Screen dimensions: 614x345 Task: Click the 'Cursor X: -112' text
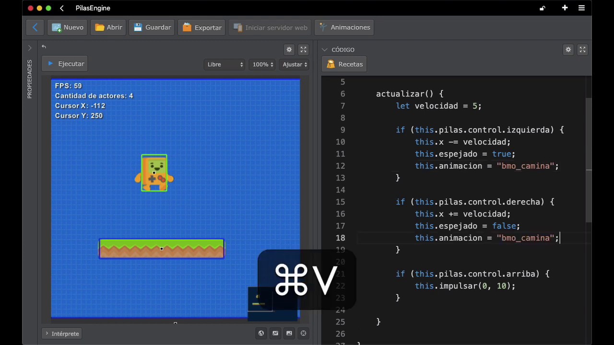tap(80, 106)
